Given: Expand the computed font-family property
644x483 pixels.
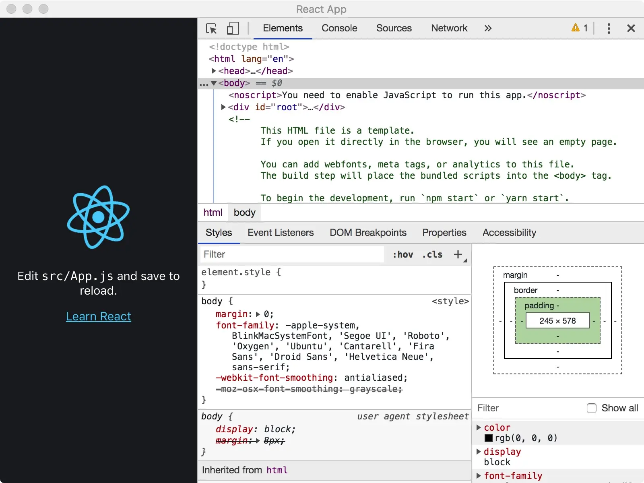Looking at the screenshot, I should tap(479, 476).
